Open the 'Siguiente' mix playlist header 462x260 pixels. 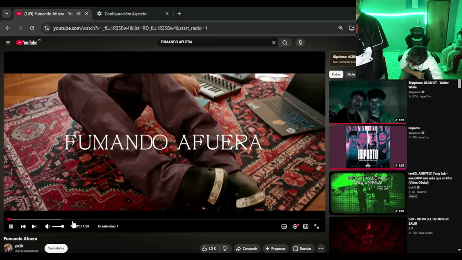343,59
